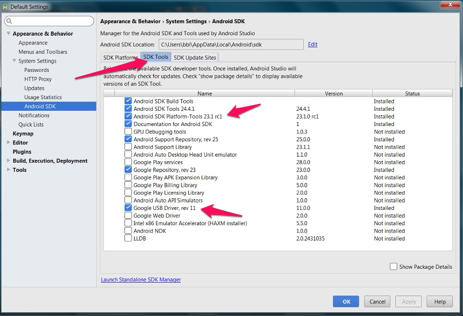
Task: Sort by Version column header
Action: (x=334, y=94)
